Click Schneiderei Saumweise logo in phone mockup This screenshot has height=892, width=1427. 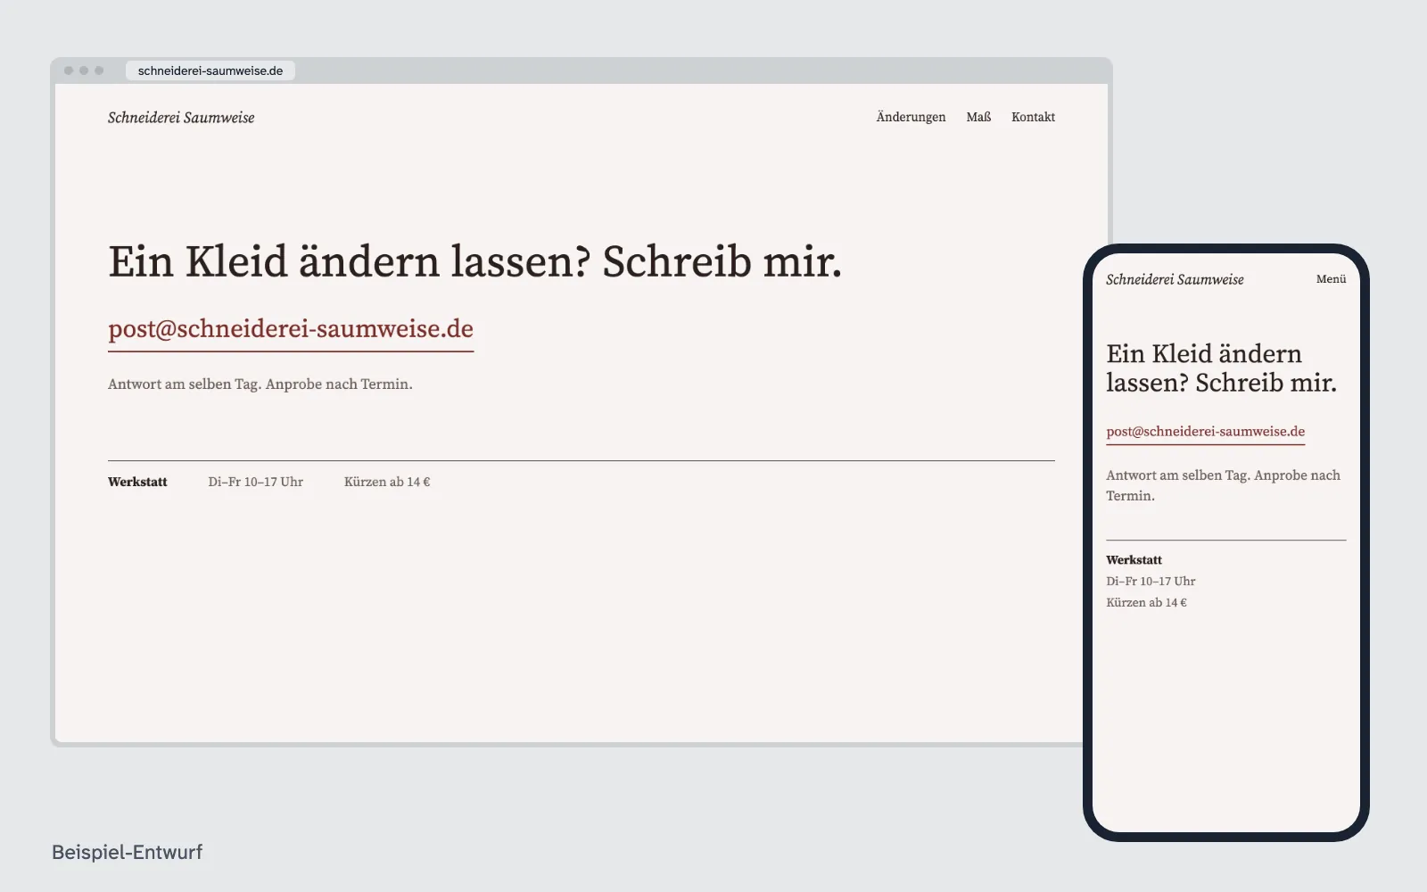pos(1175,279)
